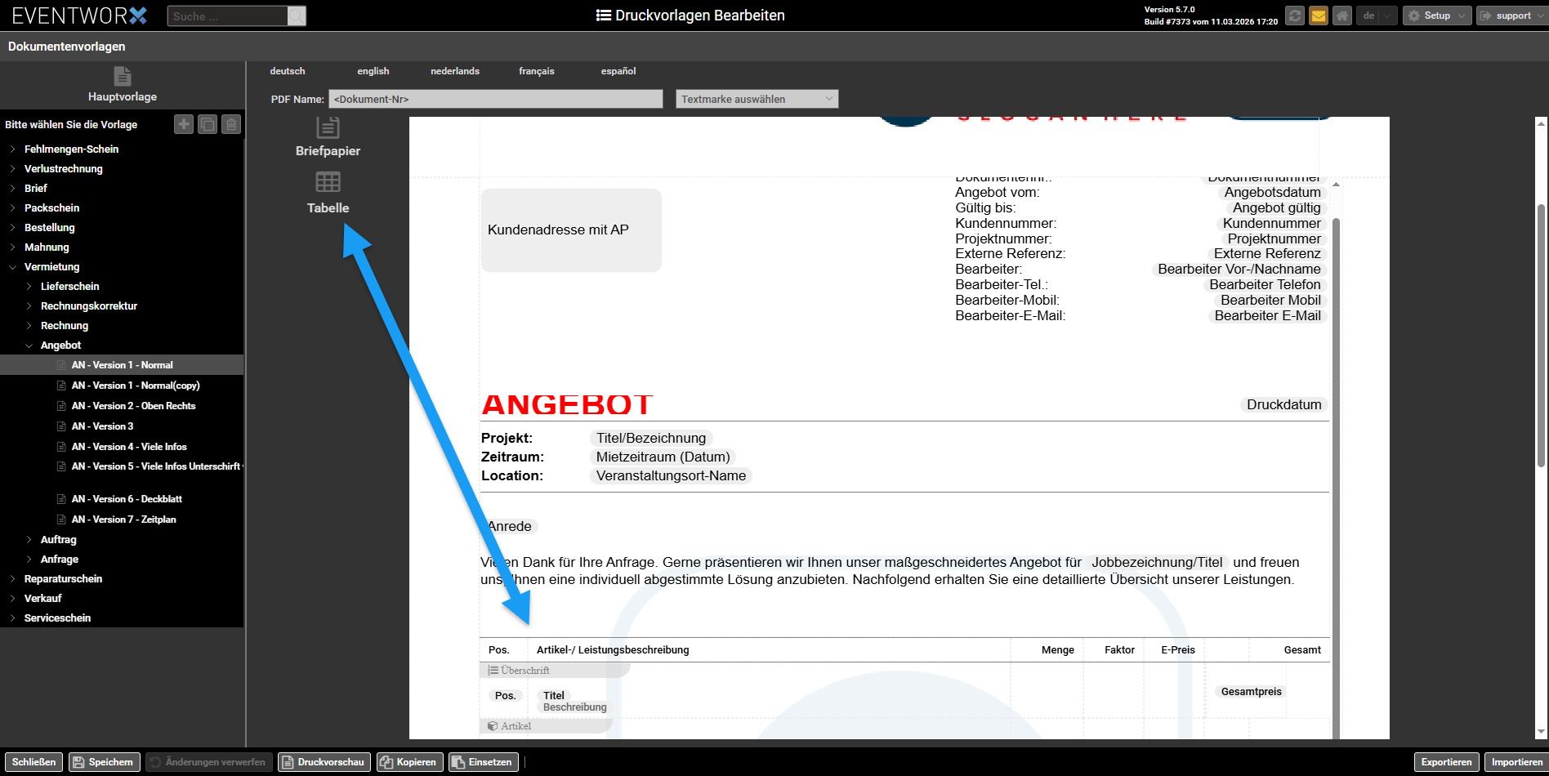Click the Druckvorschau button
The height and width of the screenshot is (776, 1549).
324,762
